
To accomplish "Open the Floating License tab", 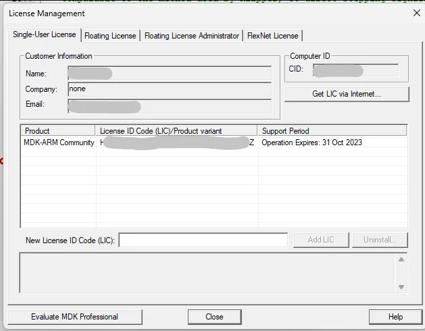I will [x=110, y=36].
